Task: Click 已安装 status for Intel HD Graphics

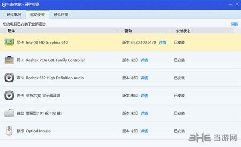Action: (180, 43)
